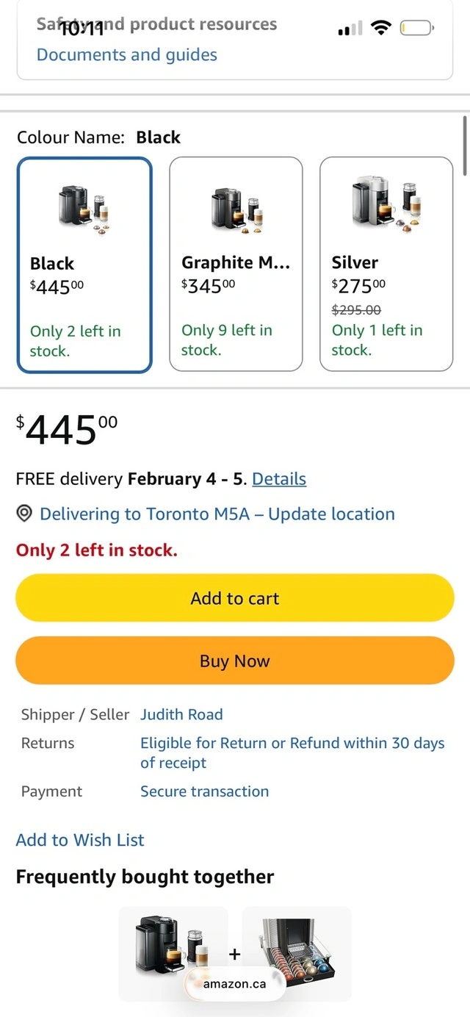Tap the cellular signal bars icon

[x=350, y=29]
